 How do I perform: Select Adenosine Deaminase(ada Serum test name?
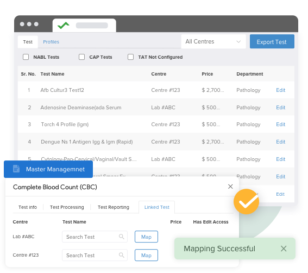tap(81, 107)
